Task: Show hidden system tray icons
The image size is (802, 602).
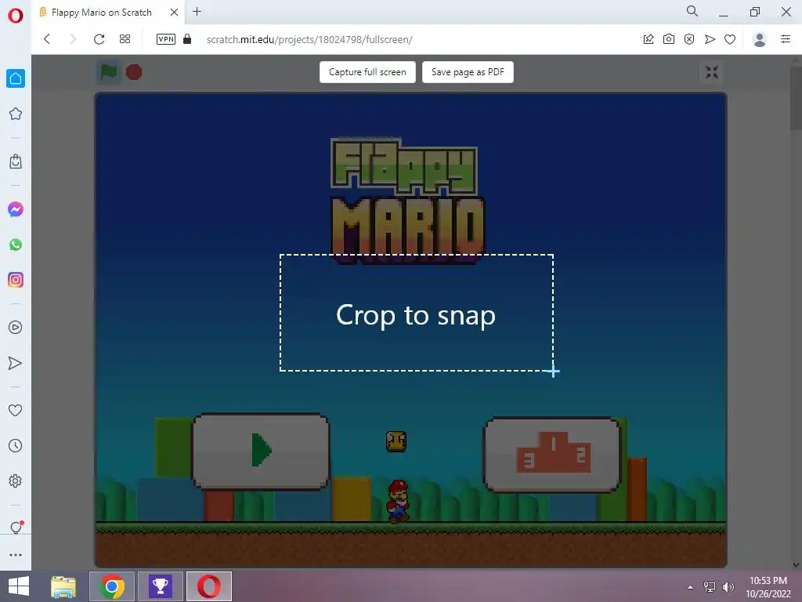Action: pyautogui.click(x=691, y=587)
